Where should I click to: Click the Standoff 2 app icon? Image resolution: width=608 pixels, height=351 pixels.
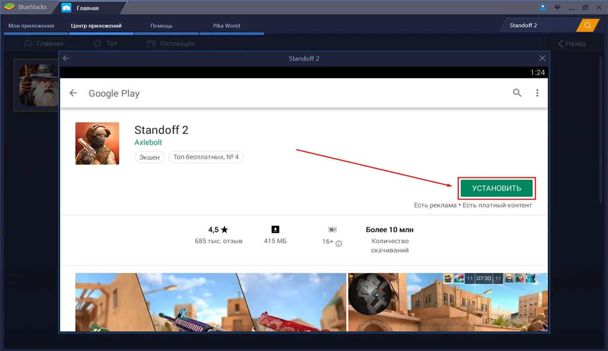click(x=97, y=144)
